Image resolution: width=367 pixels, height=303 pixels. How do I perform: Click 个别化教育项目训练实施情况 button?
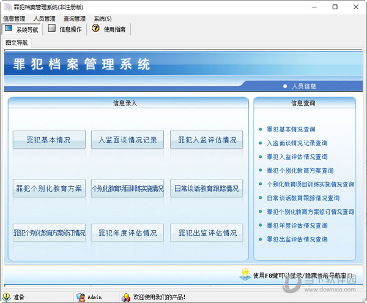tap(128, 189)
